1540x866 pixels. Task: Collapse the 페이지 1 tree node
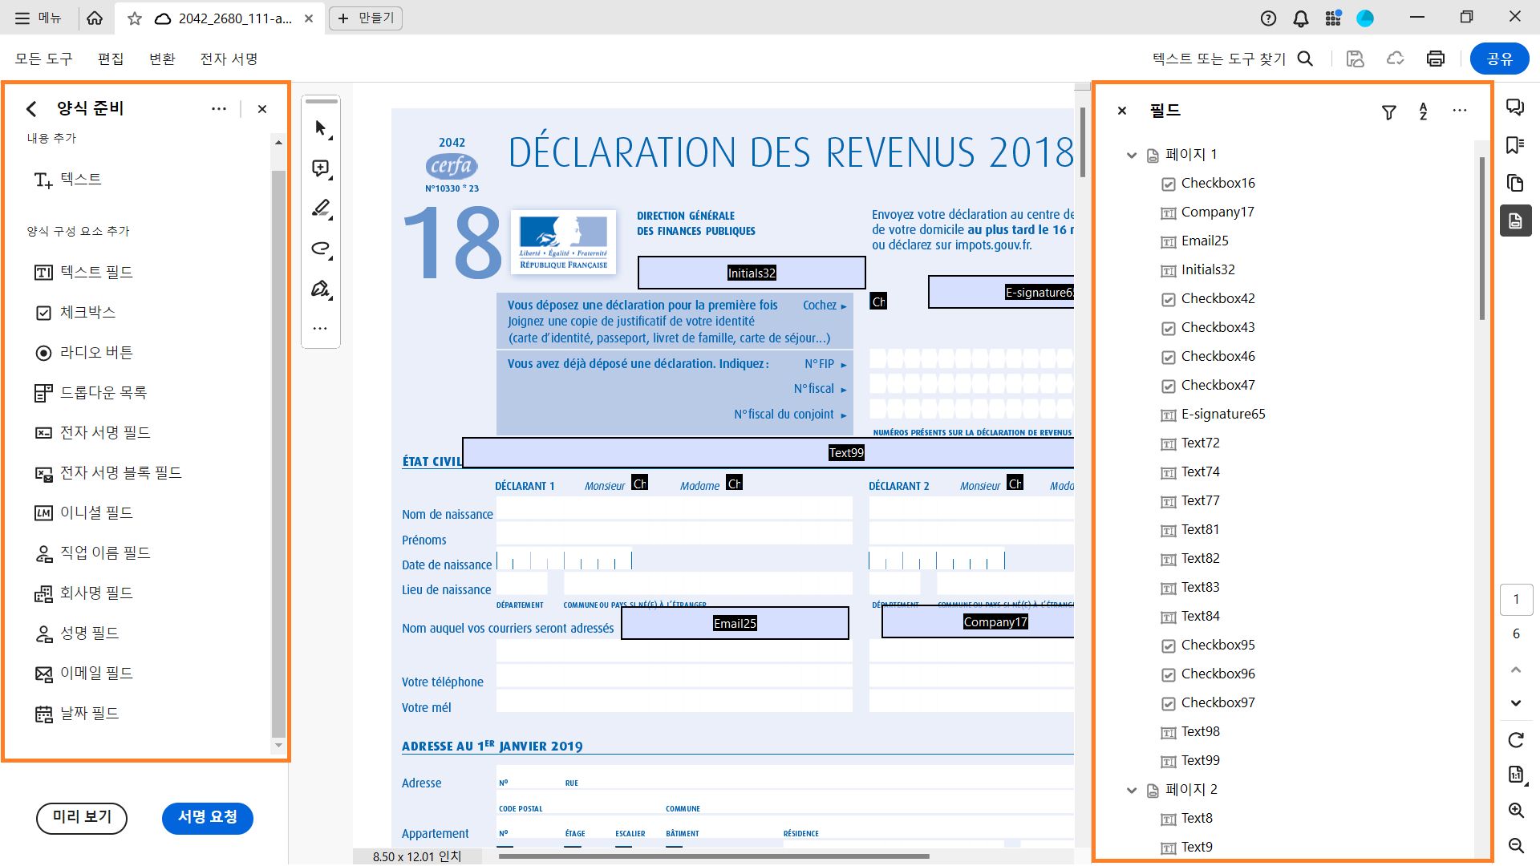click(1132, 155)
